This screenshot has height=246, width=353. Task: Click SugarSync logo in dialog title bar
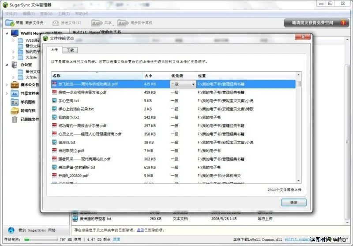(45, 38)
